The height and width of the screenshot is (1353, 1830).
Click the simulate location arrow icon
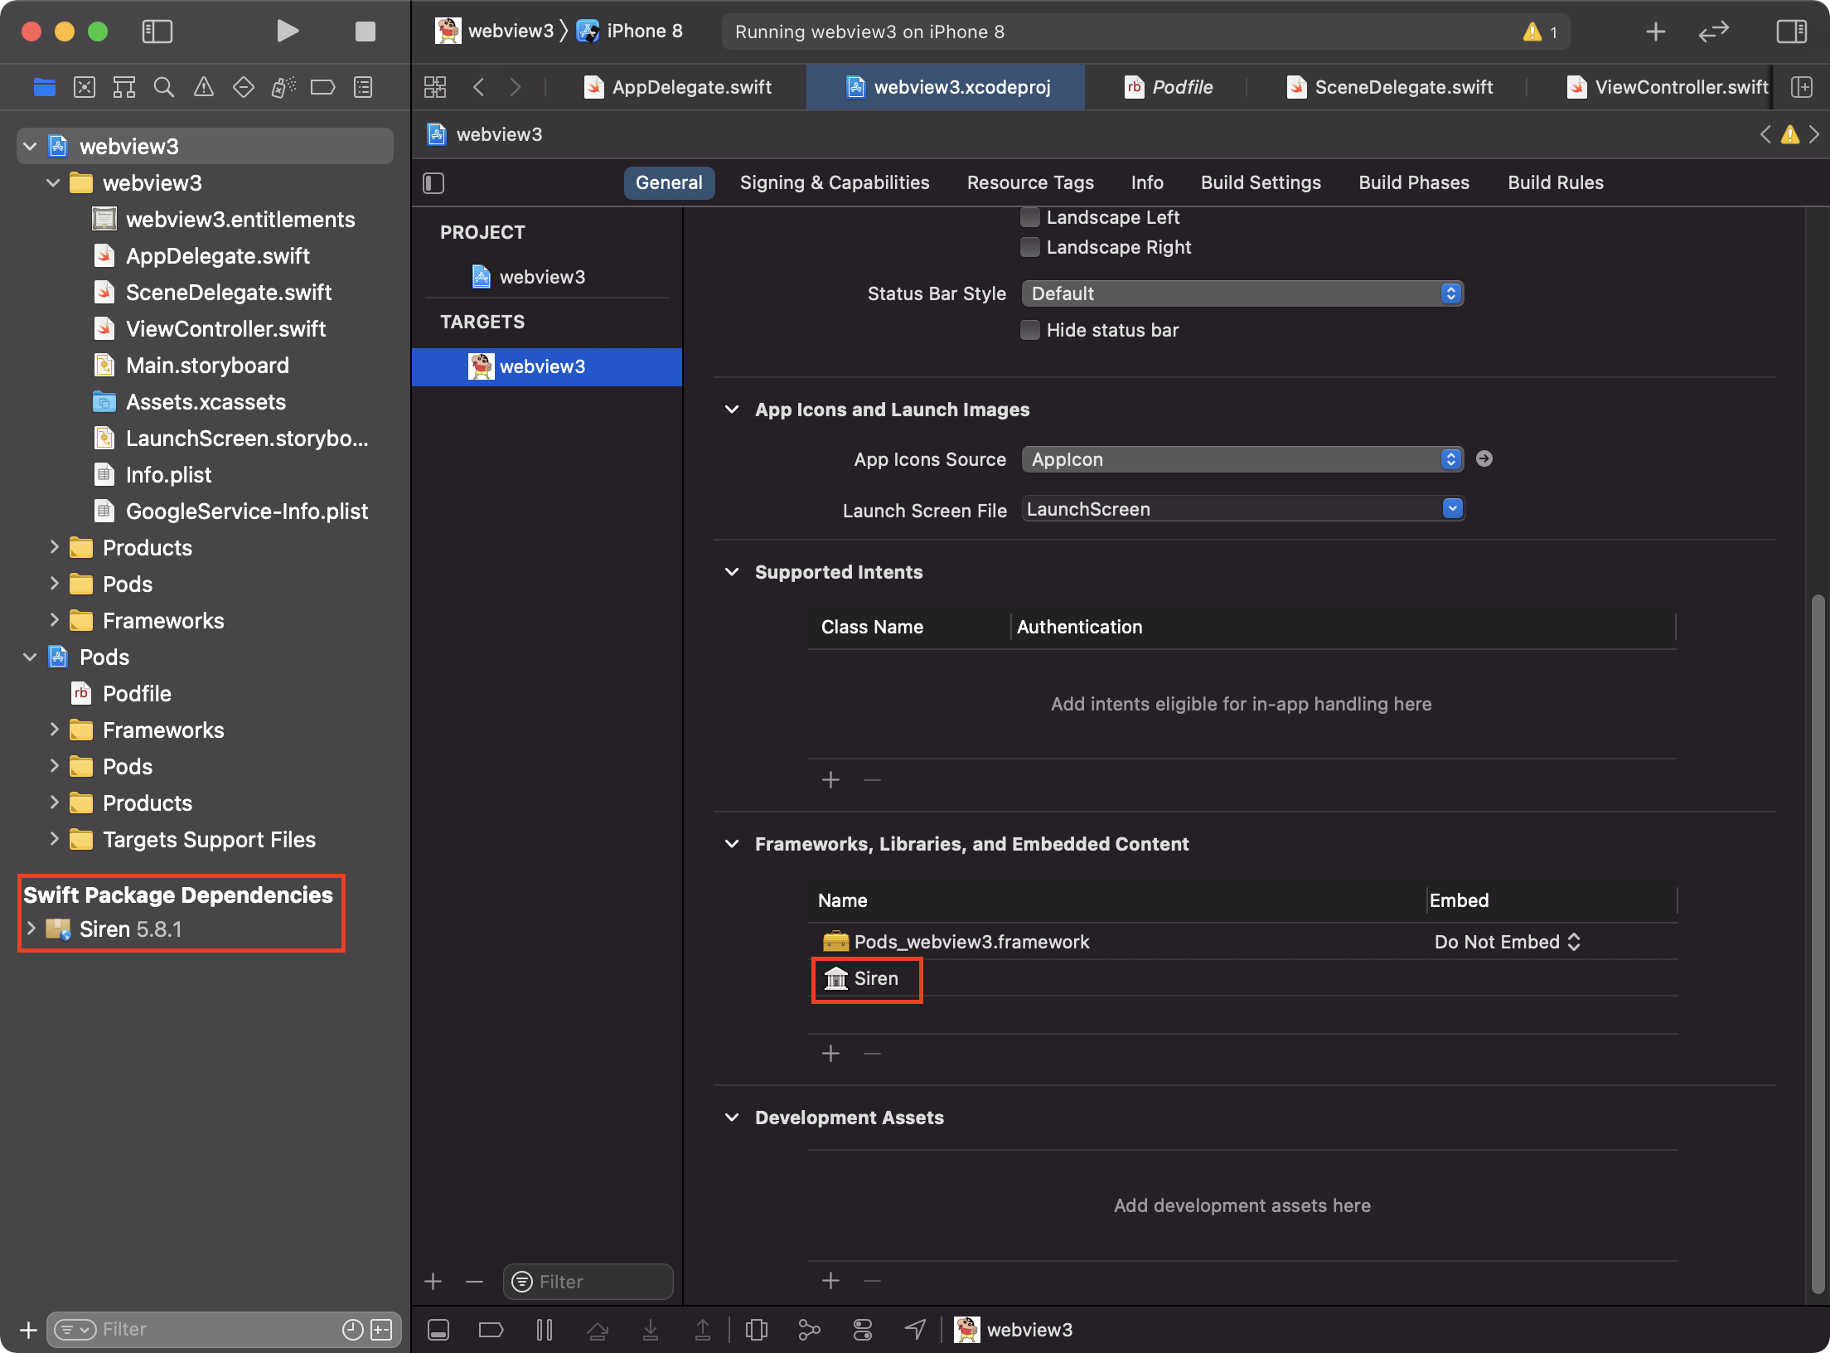[915, 1330]
